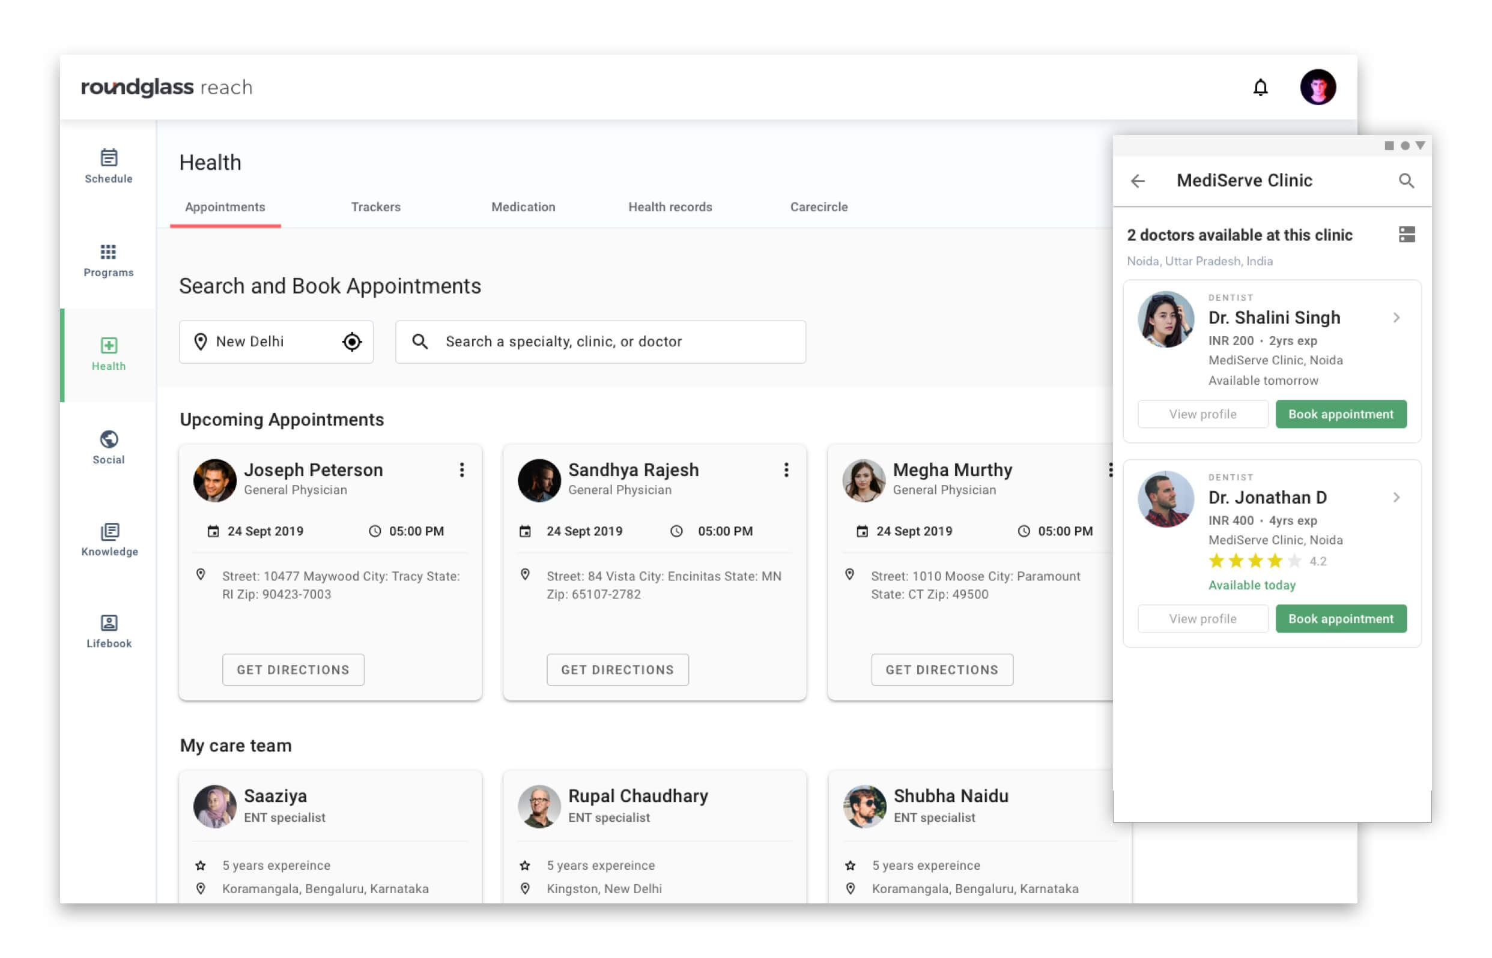1492x958 pixels.
Task: Switch to the Trackers tab
Action: pyautogui.click(x=376, y=207)
